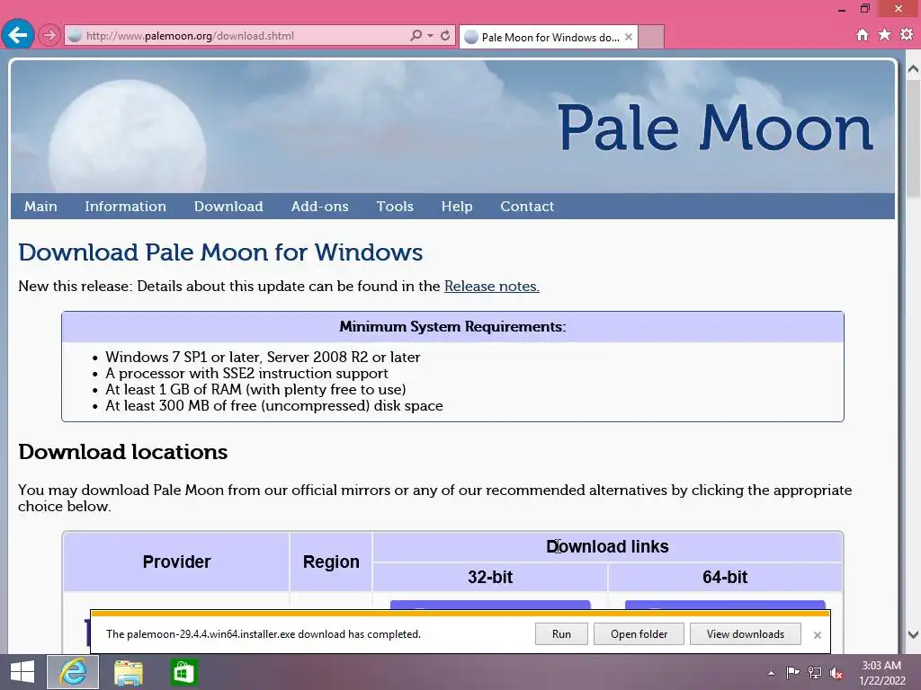921x690 pixels.
Task: Click the forward navigation arrow
Action: point(49,36)
